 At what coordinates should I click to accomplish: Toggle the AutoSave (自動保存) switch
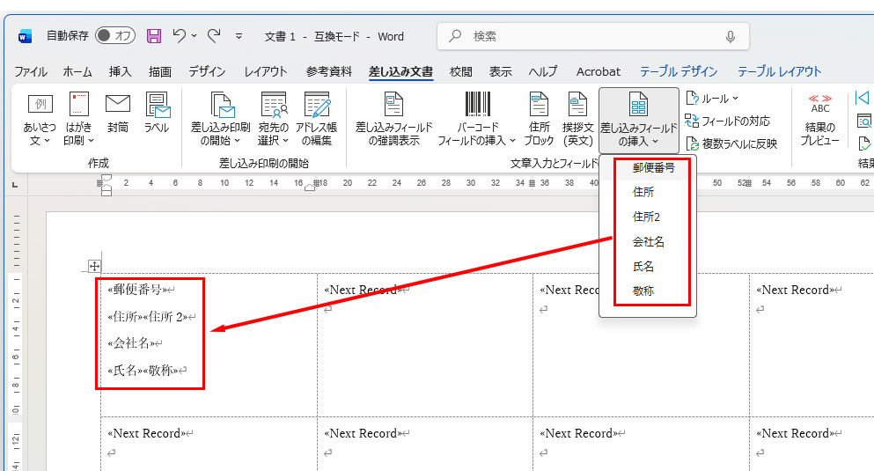pyautogui.click(x=114, y=36)
